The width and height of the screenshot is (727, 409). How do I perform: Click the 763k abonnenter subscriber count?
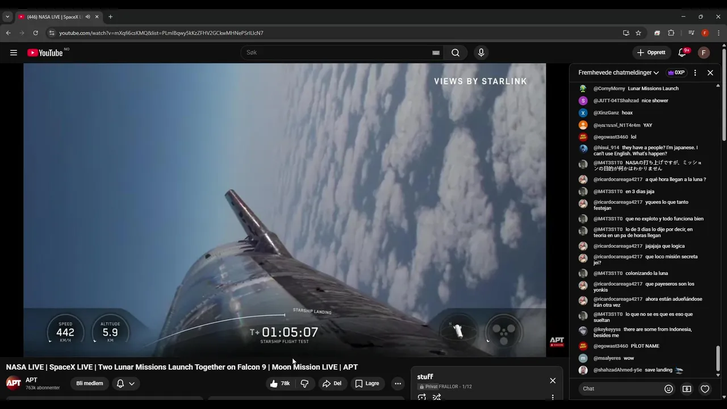(43, 388)
